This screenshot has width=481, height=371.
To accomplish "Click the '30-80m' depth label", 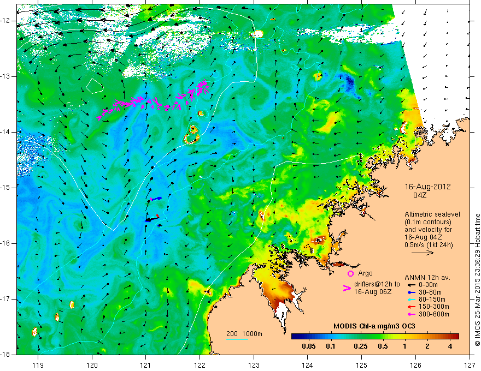I will [x=430, y=292].
